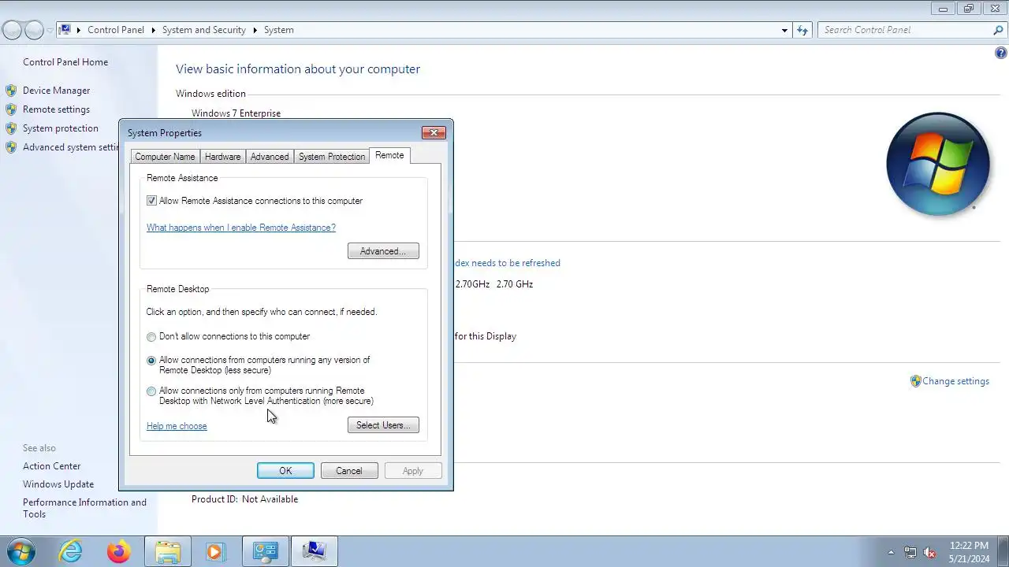Open Windows Update under See also

coord(58,484)
